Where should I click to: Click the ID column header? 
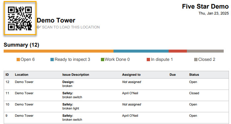pyautogui.click(x=7, y=74)
